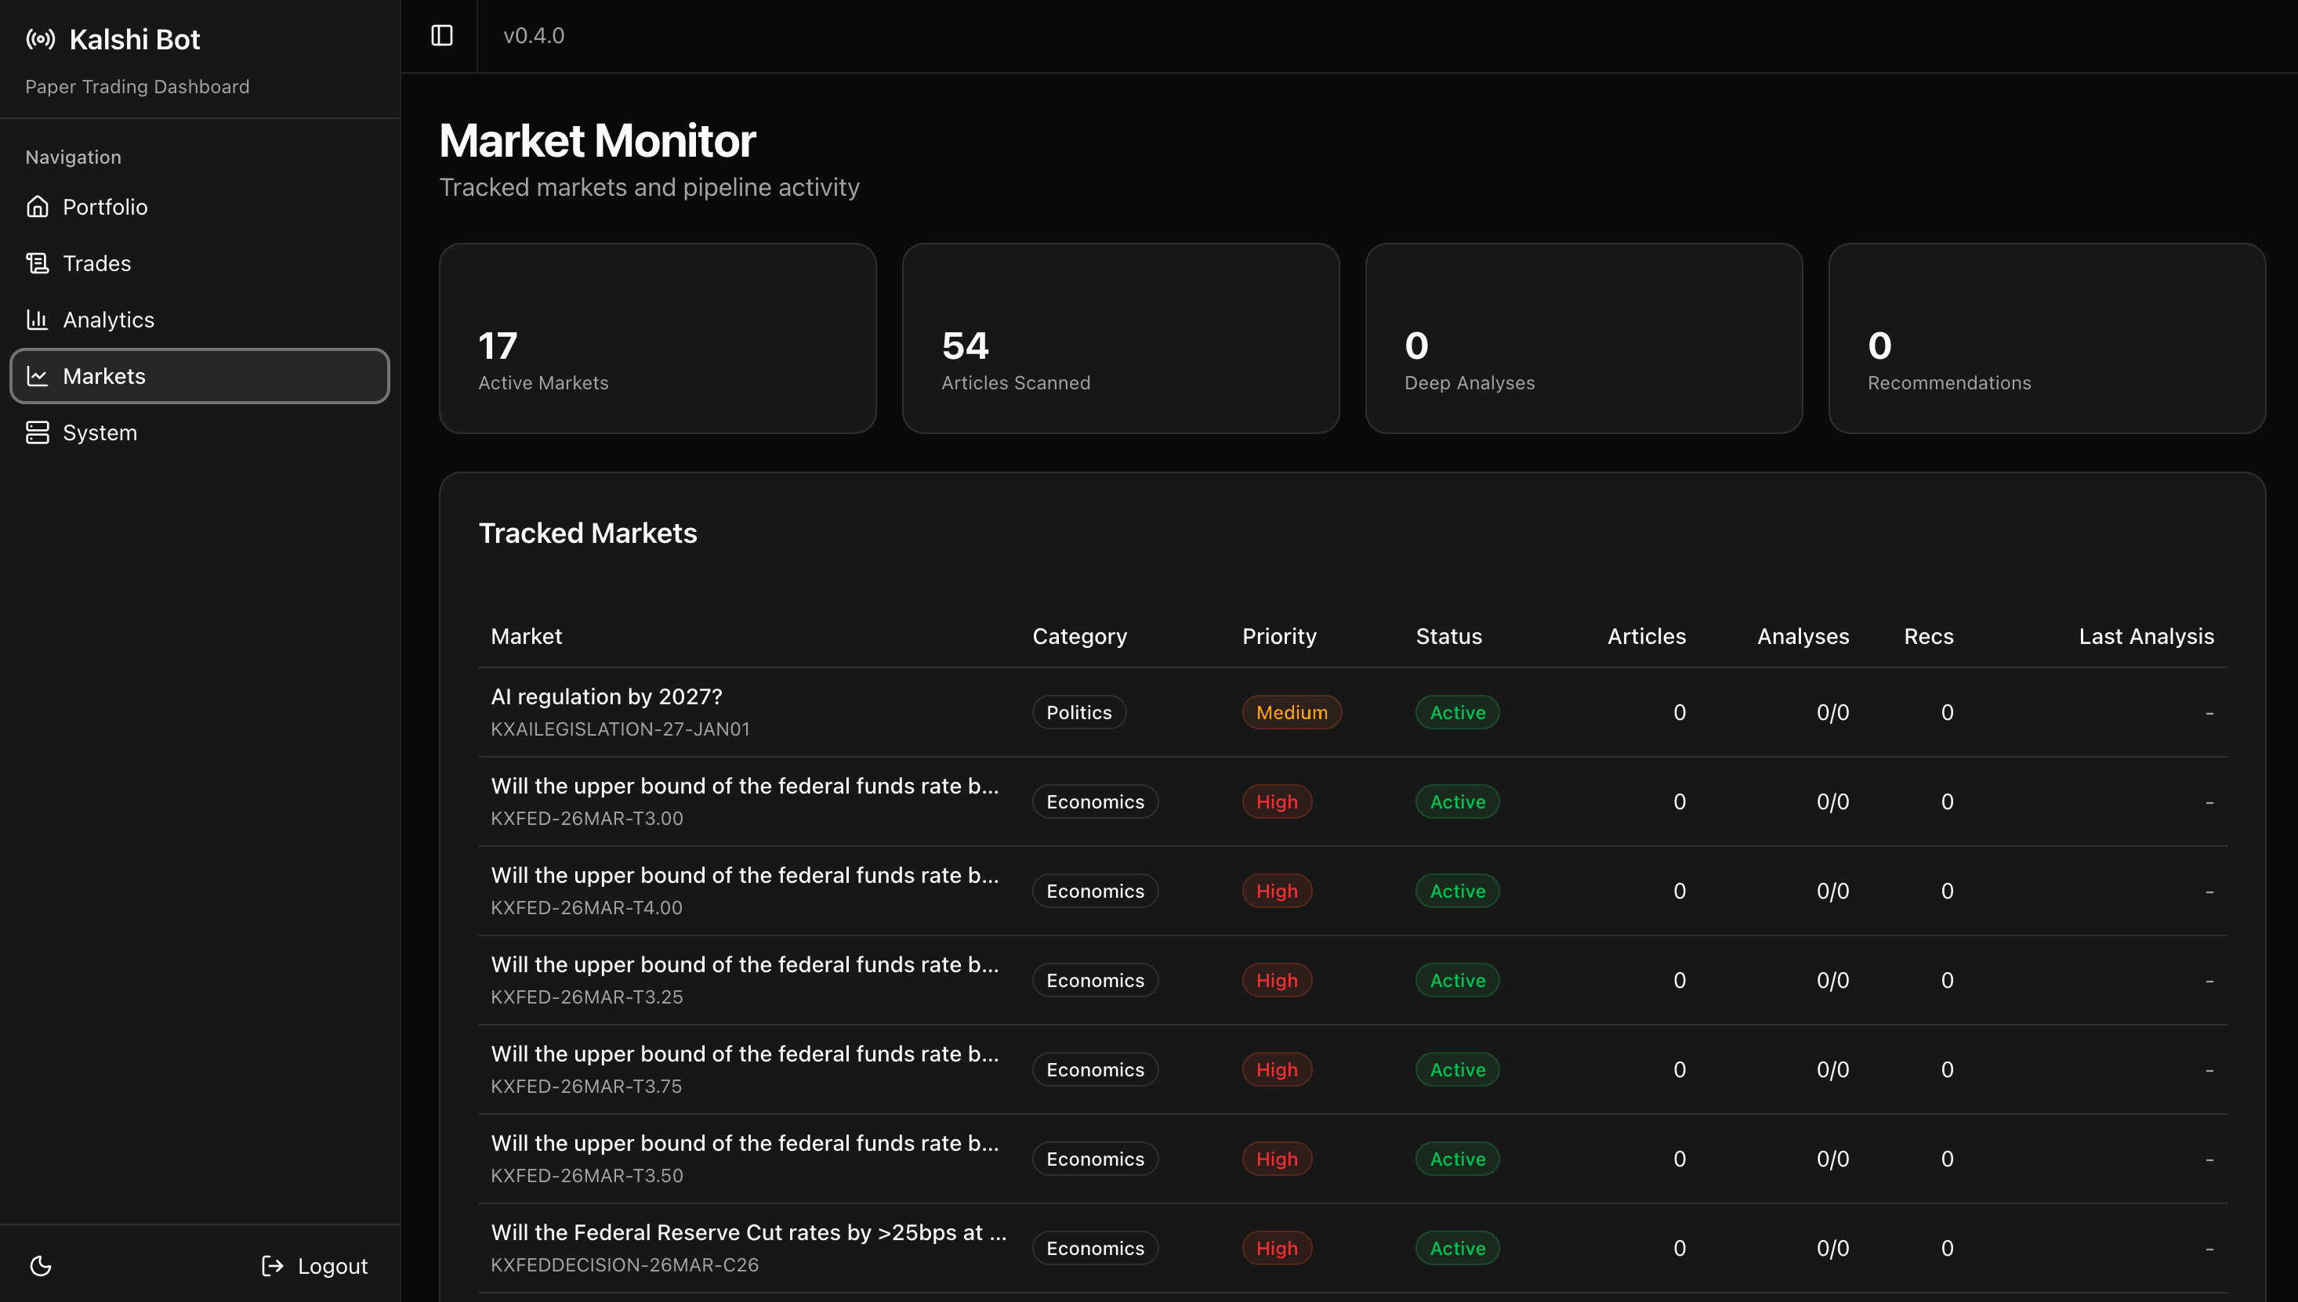Click the Analytics bar chart icon
The height and width of the screenshot is (1302, 2298).
point(38,320)
